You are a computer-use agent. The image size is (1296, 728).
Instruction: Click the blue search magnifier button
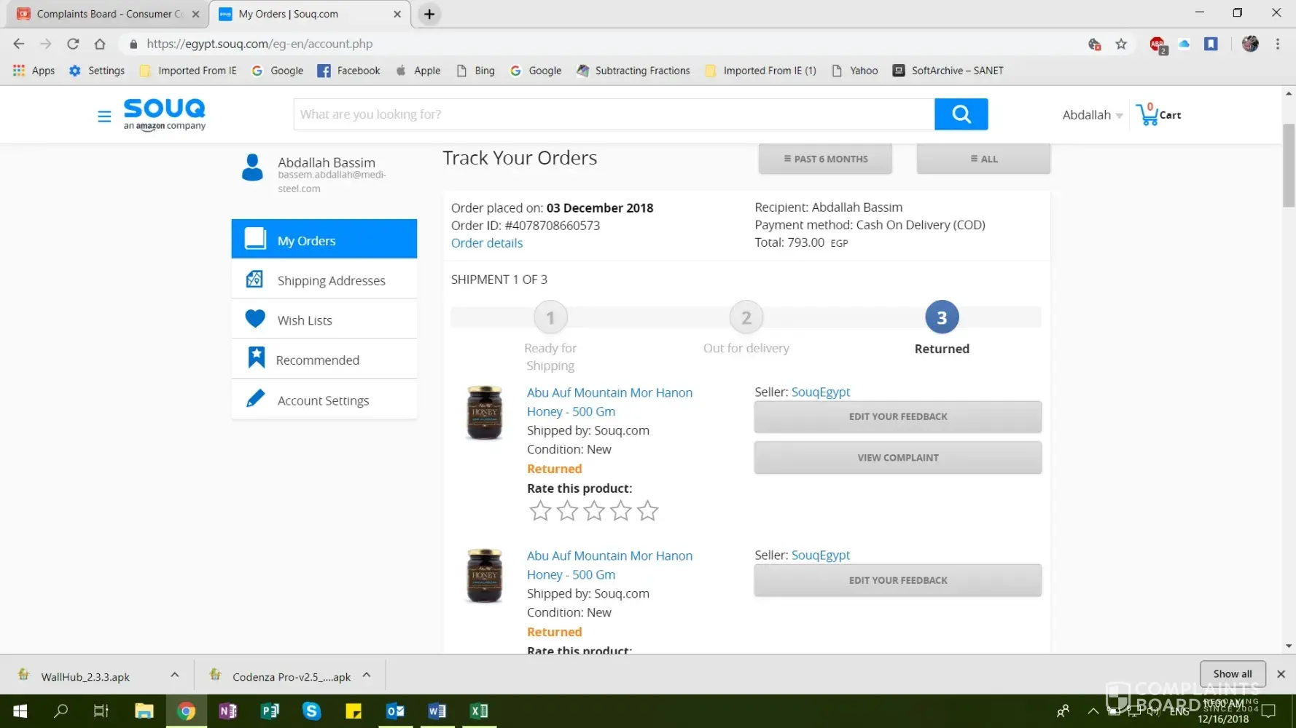pyautogui.click(x=961, y=114)
